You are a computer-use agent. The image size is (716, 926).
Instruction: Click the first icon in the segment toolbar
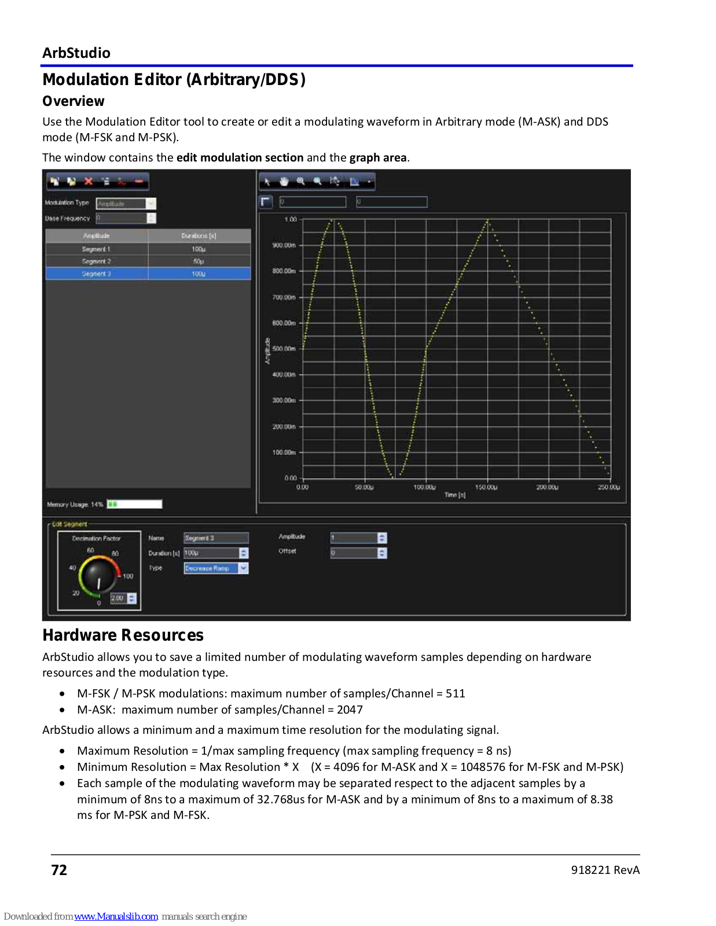tap(54, 182)
